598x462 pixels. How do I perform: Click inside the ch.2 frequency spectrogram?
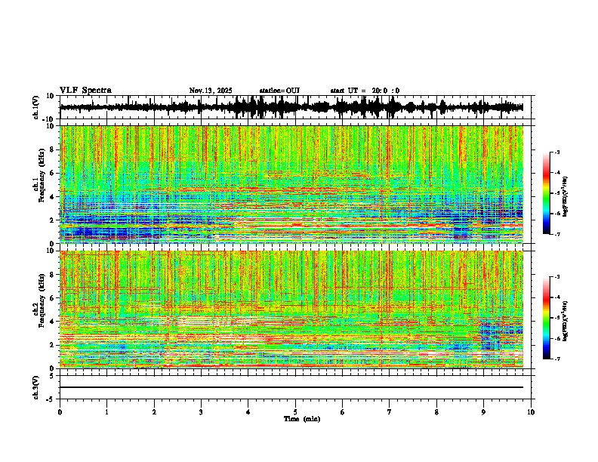(291, 310)
